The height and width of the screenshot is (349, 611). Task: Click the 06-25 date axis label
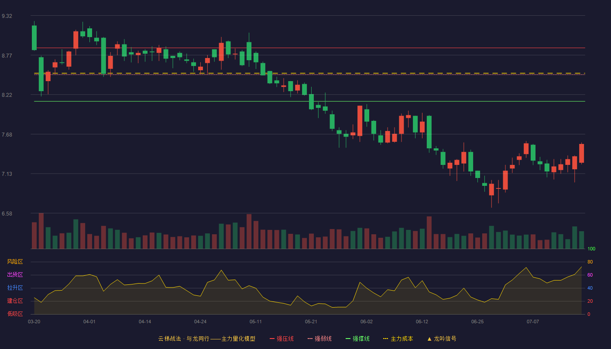pos(477,322)
